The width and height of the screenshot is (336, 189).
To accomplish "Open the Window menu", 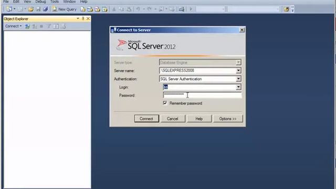I will point(69,2).
